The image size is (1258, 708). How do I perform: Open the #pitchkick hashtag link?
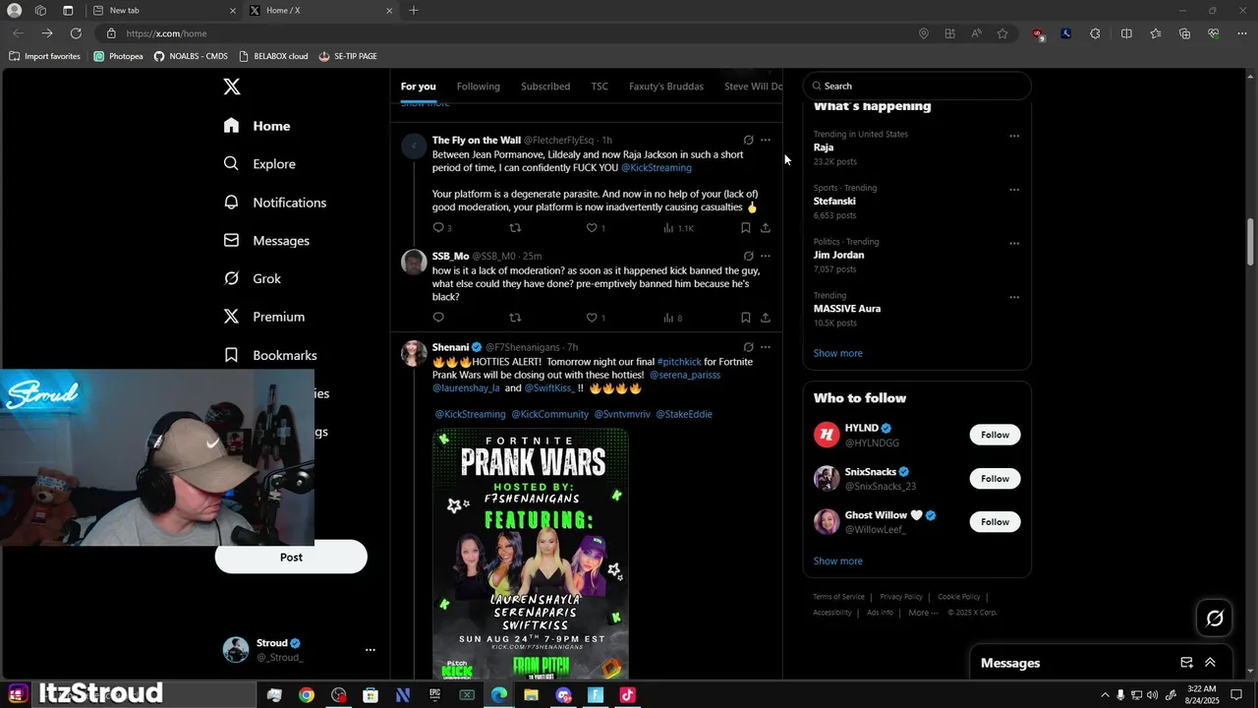point(679,362)
